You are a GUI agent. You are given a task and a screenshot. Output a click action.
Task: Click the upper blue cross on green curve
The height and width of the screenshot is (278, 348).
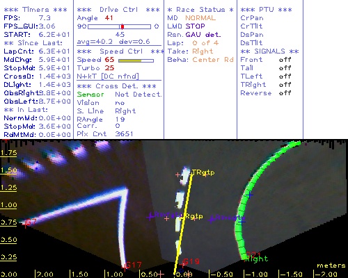point(250,195)
